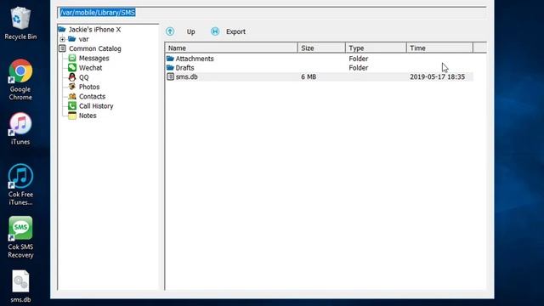This screenshot has width=544, height=306.
Task: Click Folder type cell for Drafts
Action: pos(359,68)
